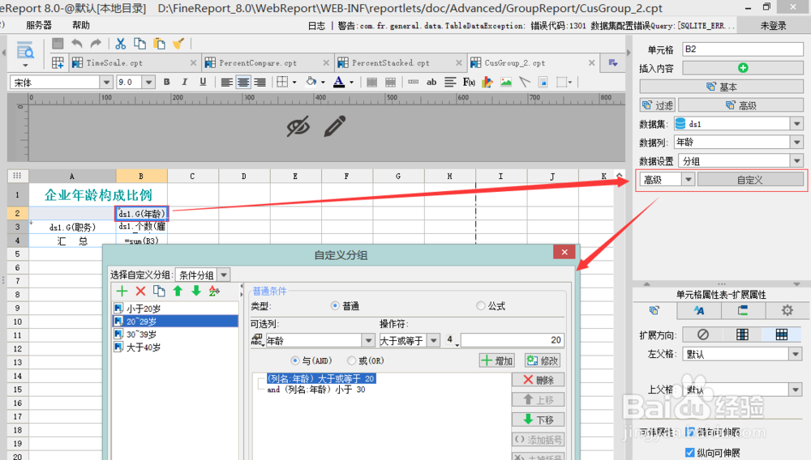This screenshot has height=460, width=811.
Task: Toggle 纵向可伸展 checkbox
Action: click(689, 453)
